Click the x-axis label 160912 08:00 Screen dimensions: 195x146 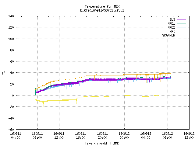[x=167, y=136]
